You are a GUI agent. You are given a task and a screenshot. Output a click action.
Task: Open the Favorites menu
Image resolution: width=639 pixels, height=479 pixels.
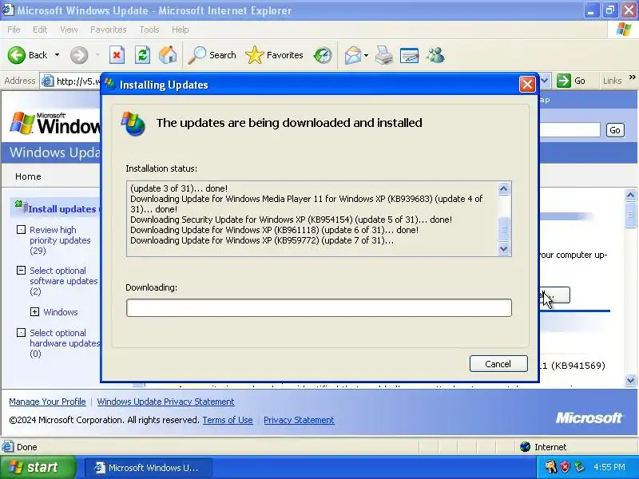[x=109, y=30]
